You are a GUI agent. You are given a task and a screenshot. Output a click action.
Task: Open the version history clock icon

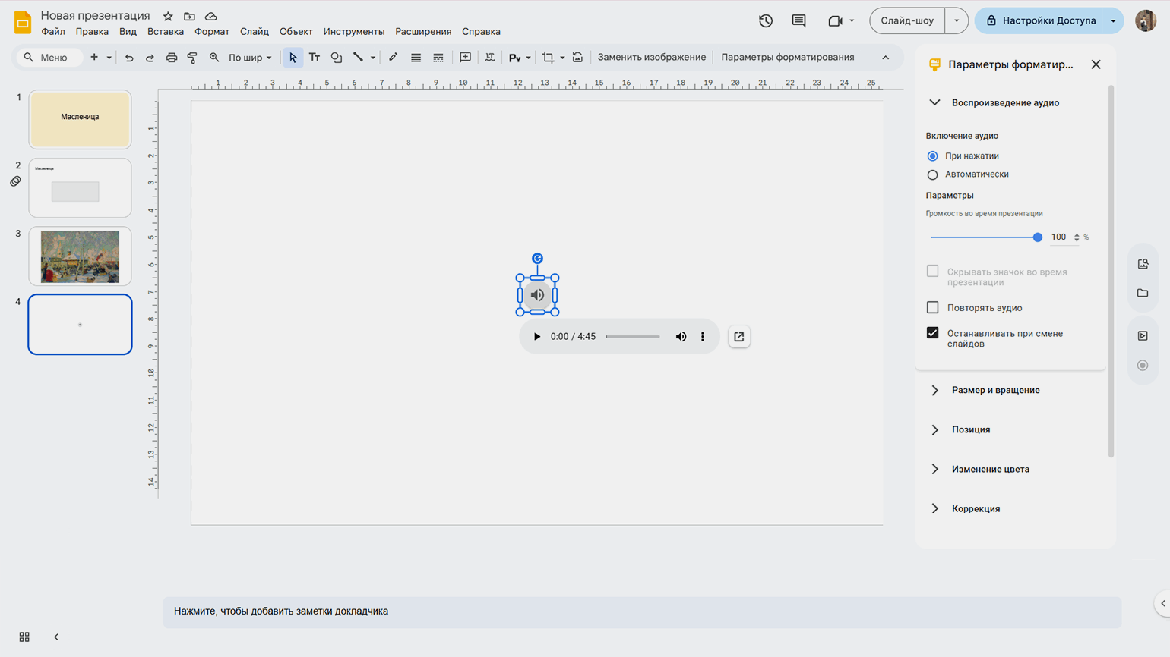766,20
